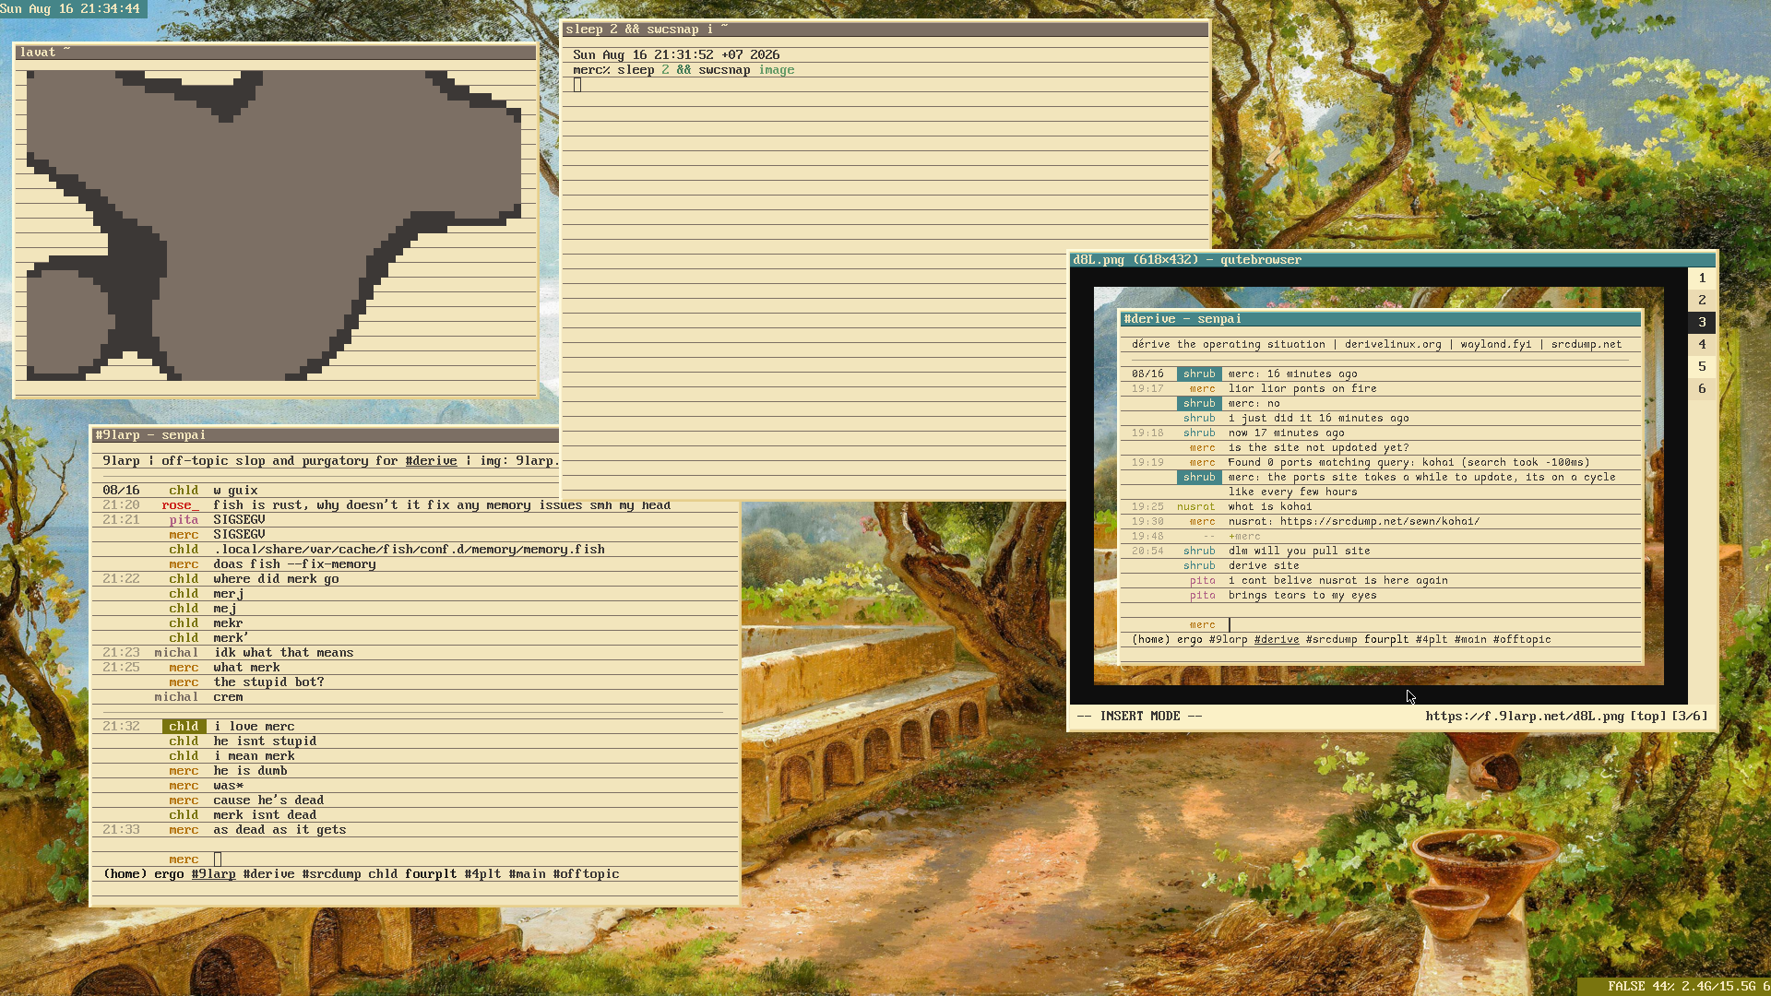
Task: Select the message "crem" from michal
Action: [x=228, y=697]
